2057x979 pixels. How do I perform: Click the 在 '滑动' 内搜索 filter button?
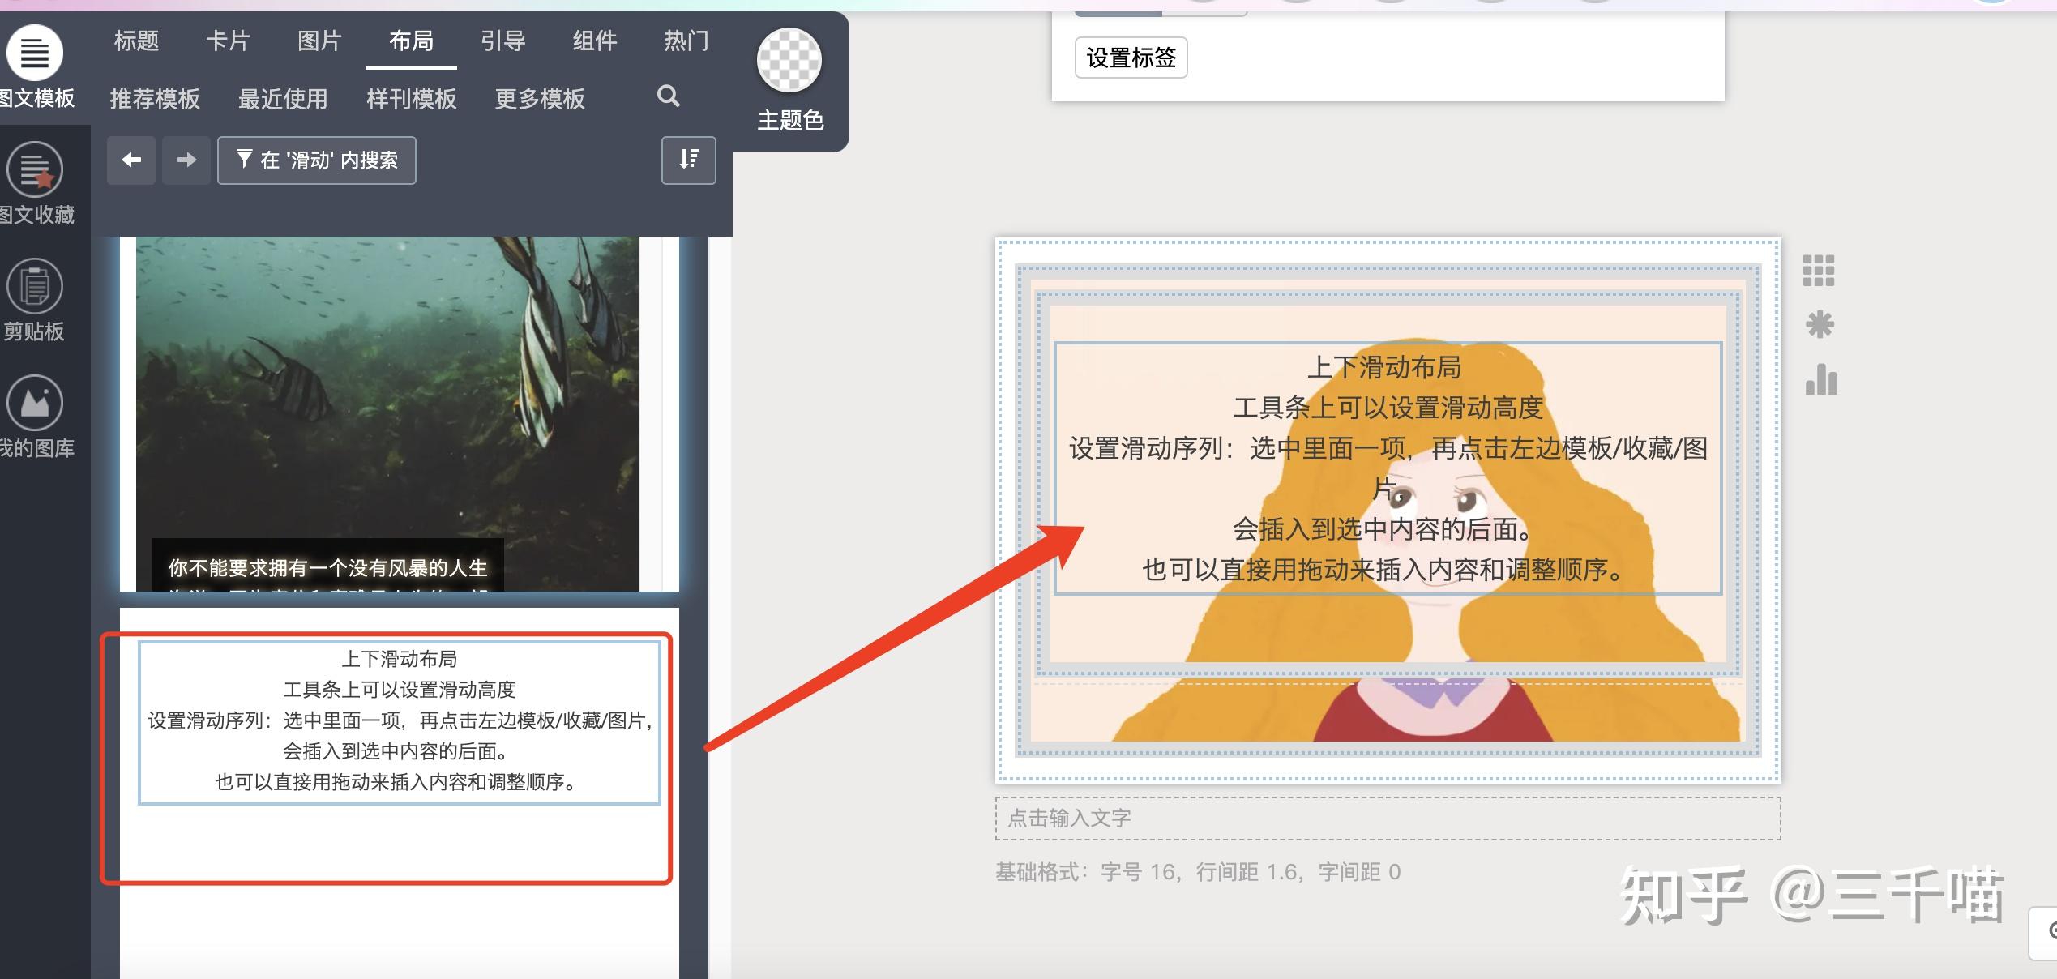pos(317,160)
